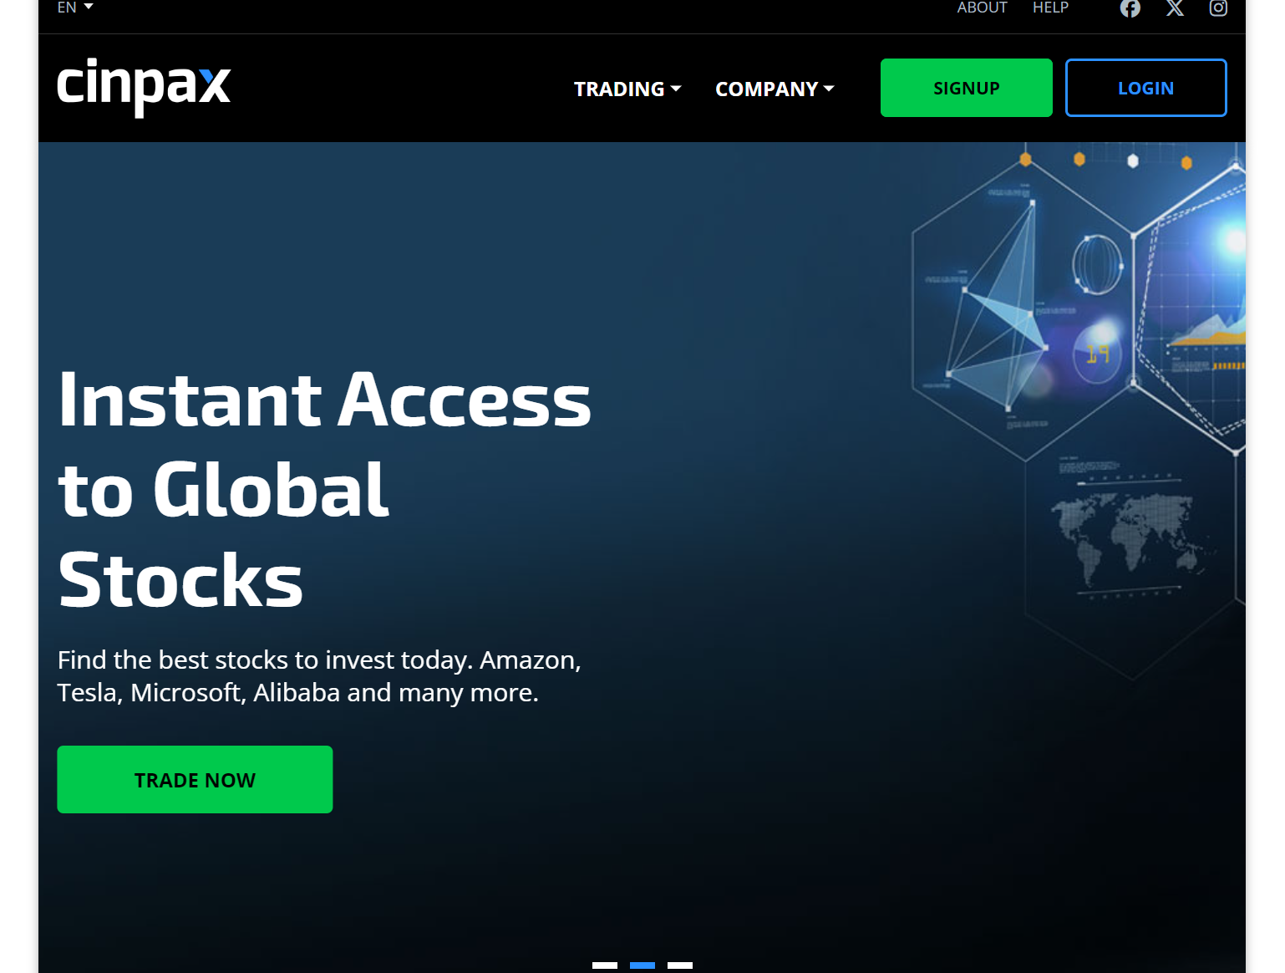Click the TRADE NOW button
The image size is (1285, 973).
click(195, 779)
